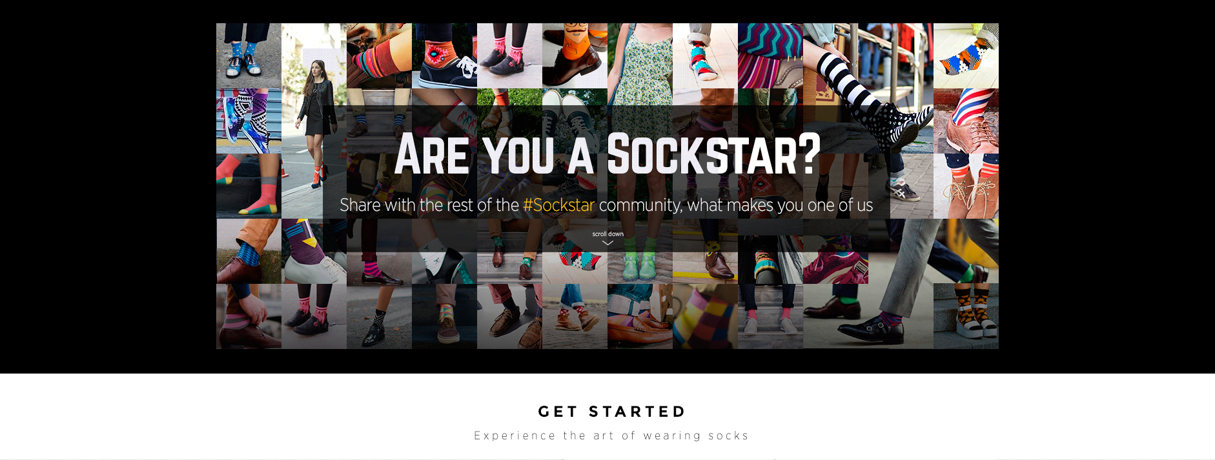Open the pink sock with yellow toe photo
The width and height of the screenshot is (1215, 460).
[249, 186]
